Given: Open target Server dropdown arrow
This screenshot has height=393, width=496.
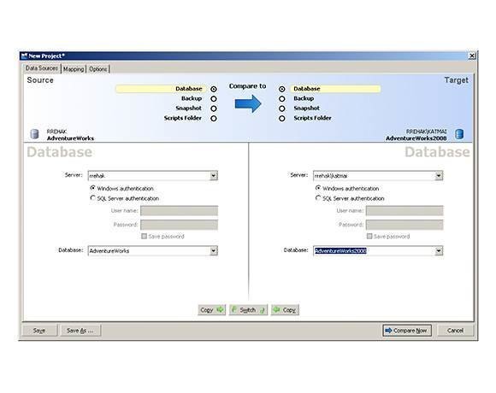Looking at the screenshot, I should [x=439, y=176].
